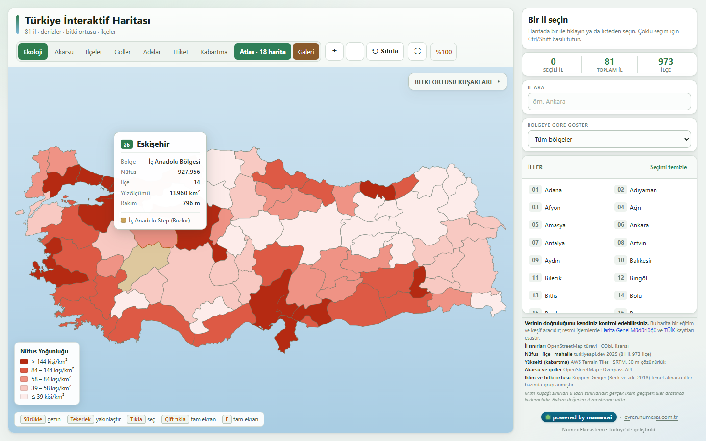The image size is (706, 441).
Task: Open the TÜİK link
Action: click(x=669, y=330)
